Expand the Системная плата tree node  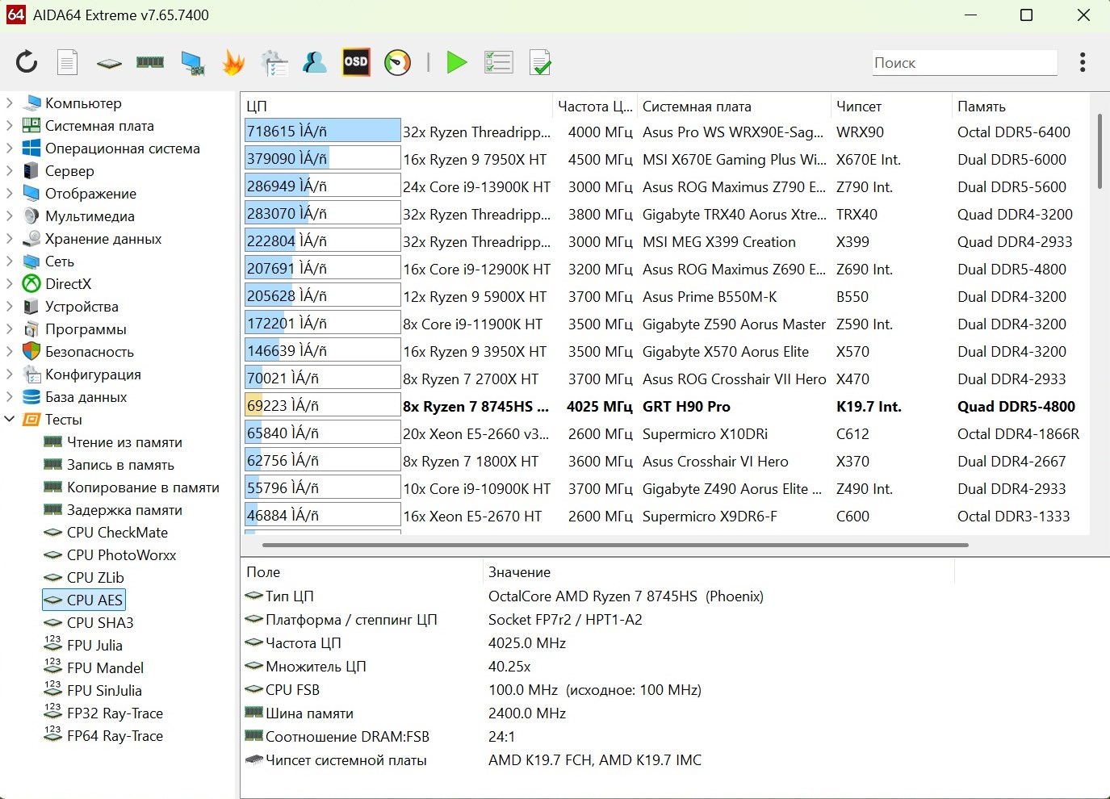(x=10, y=126)
